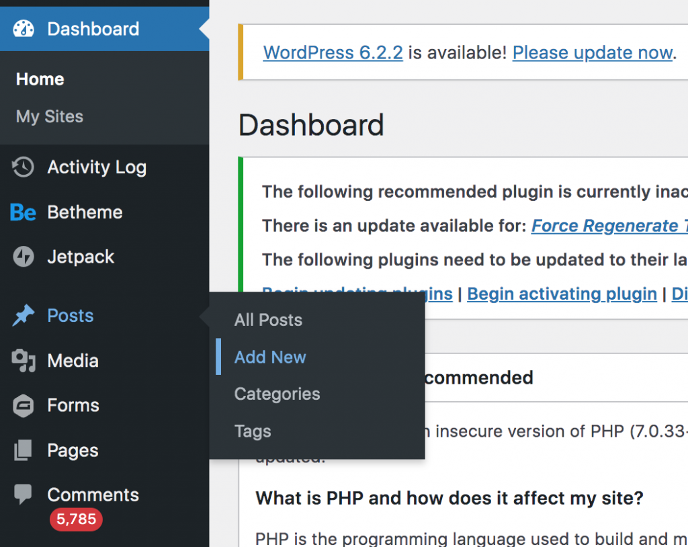Choose All Posts in Posts flyout
The height and width of the screenshot is (547, 688).
point(269,320)
